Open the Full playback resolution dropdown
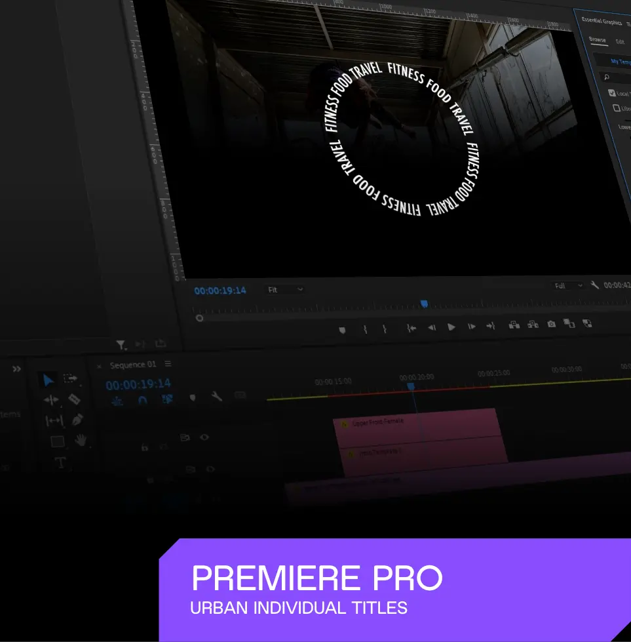 coord(568,285)
